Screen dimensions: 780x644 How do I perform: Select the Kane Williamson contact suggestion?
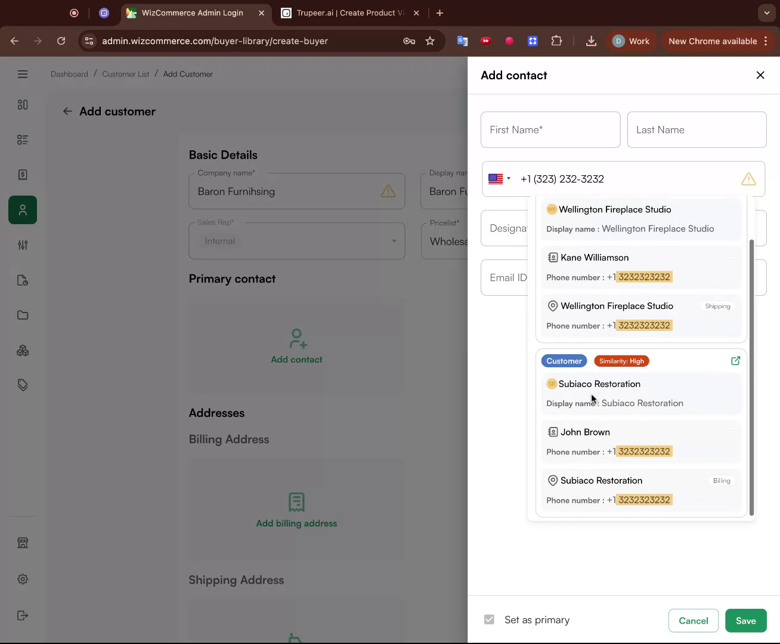(641, 267)
